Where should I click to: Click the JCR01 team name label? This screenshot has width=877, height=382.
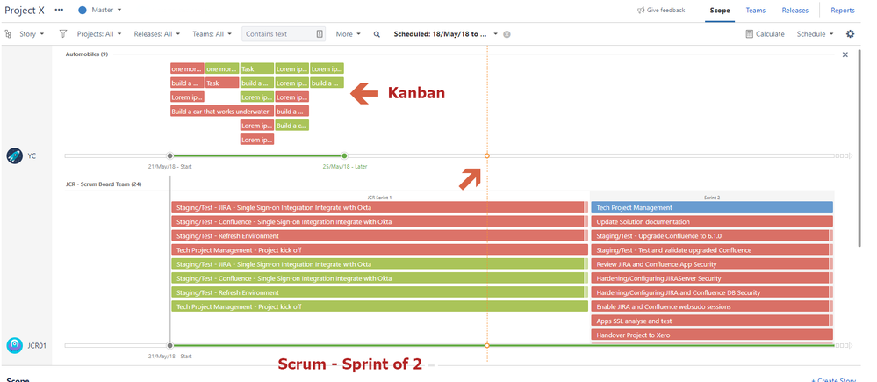pos(37,345)
